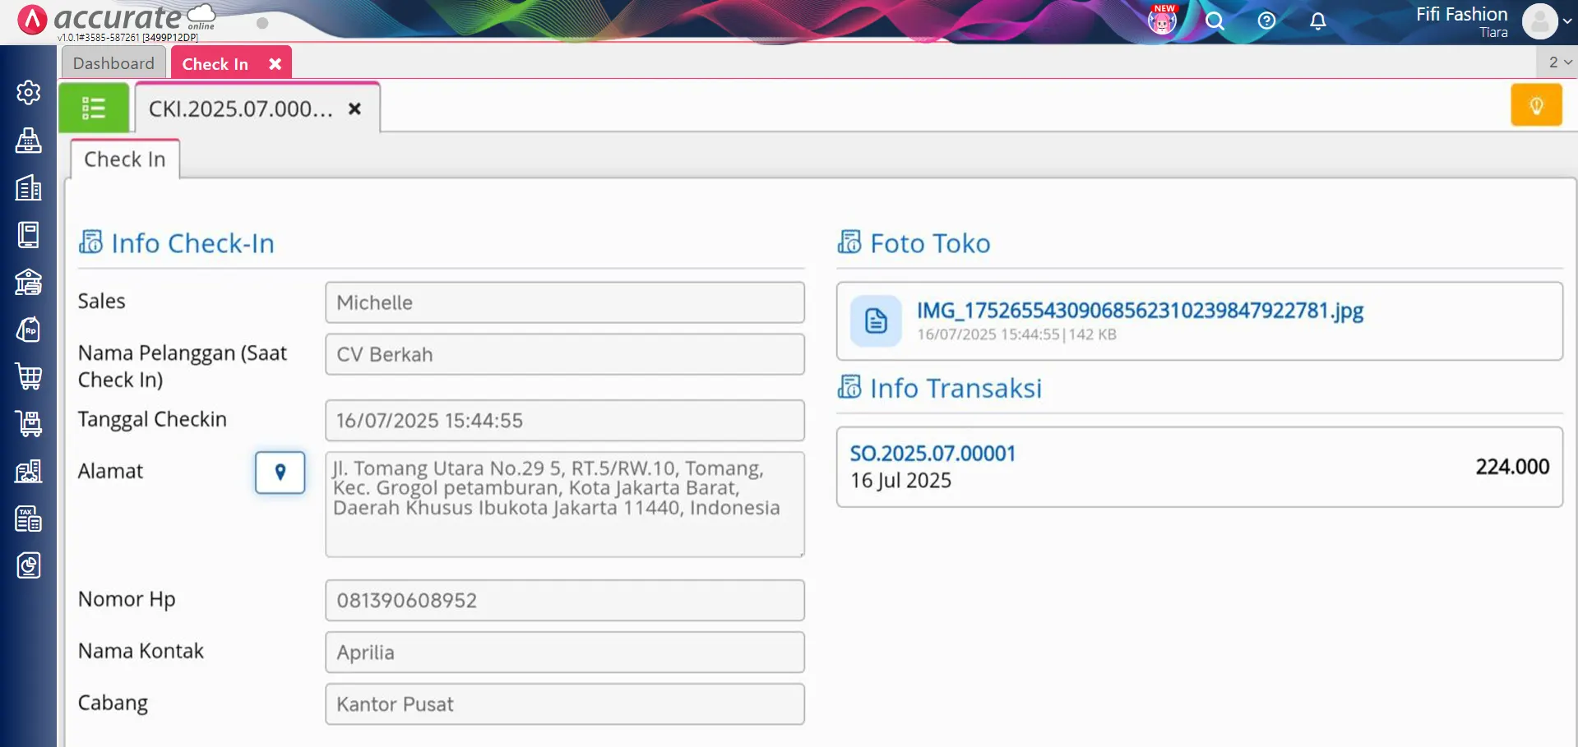Open the journal book icon in sidebar
This screenshot has height=747, width=1578.
coord(28,235)
